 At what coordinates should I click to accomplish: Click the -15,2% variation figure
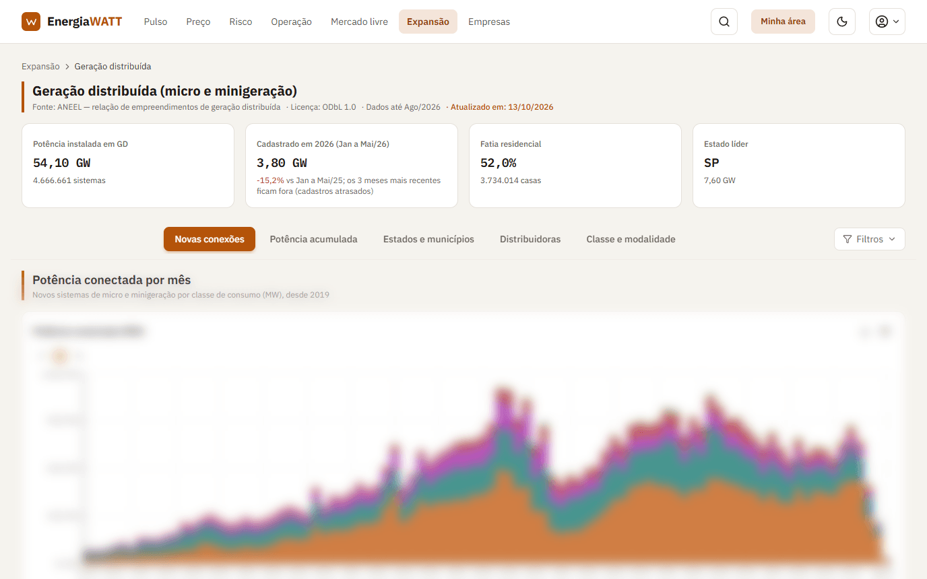[270, 180]
